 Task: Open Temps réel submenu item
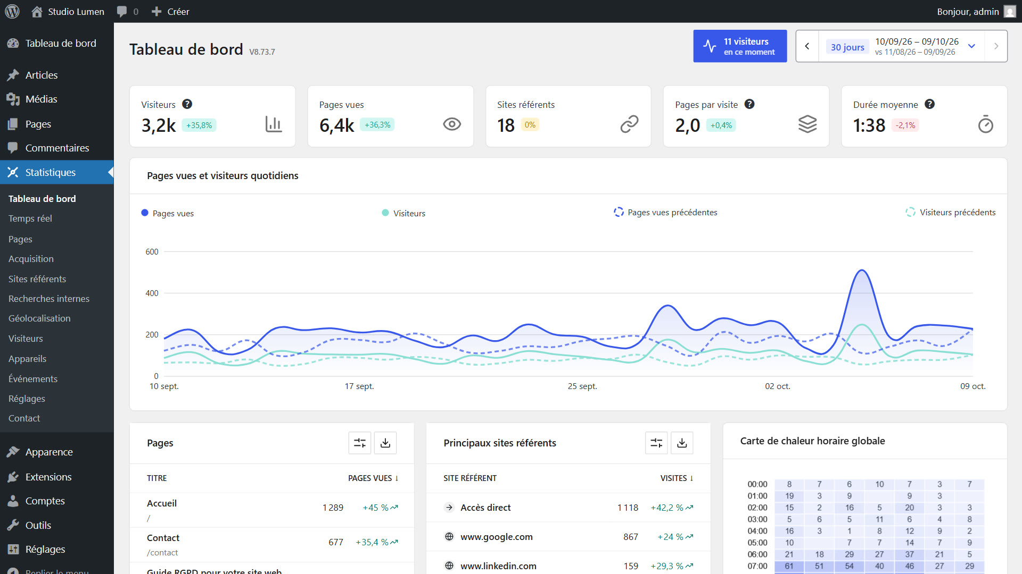click(30, 218)
